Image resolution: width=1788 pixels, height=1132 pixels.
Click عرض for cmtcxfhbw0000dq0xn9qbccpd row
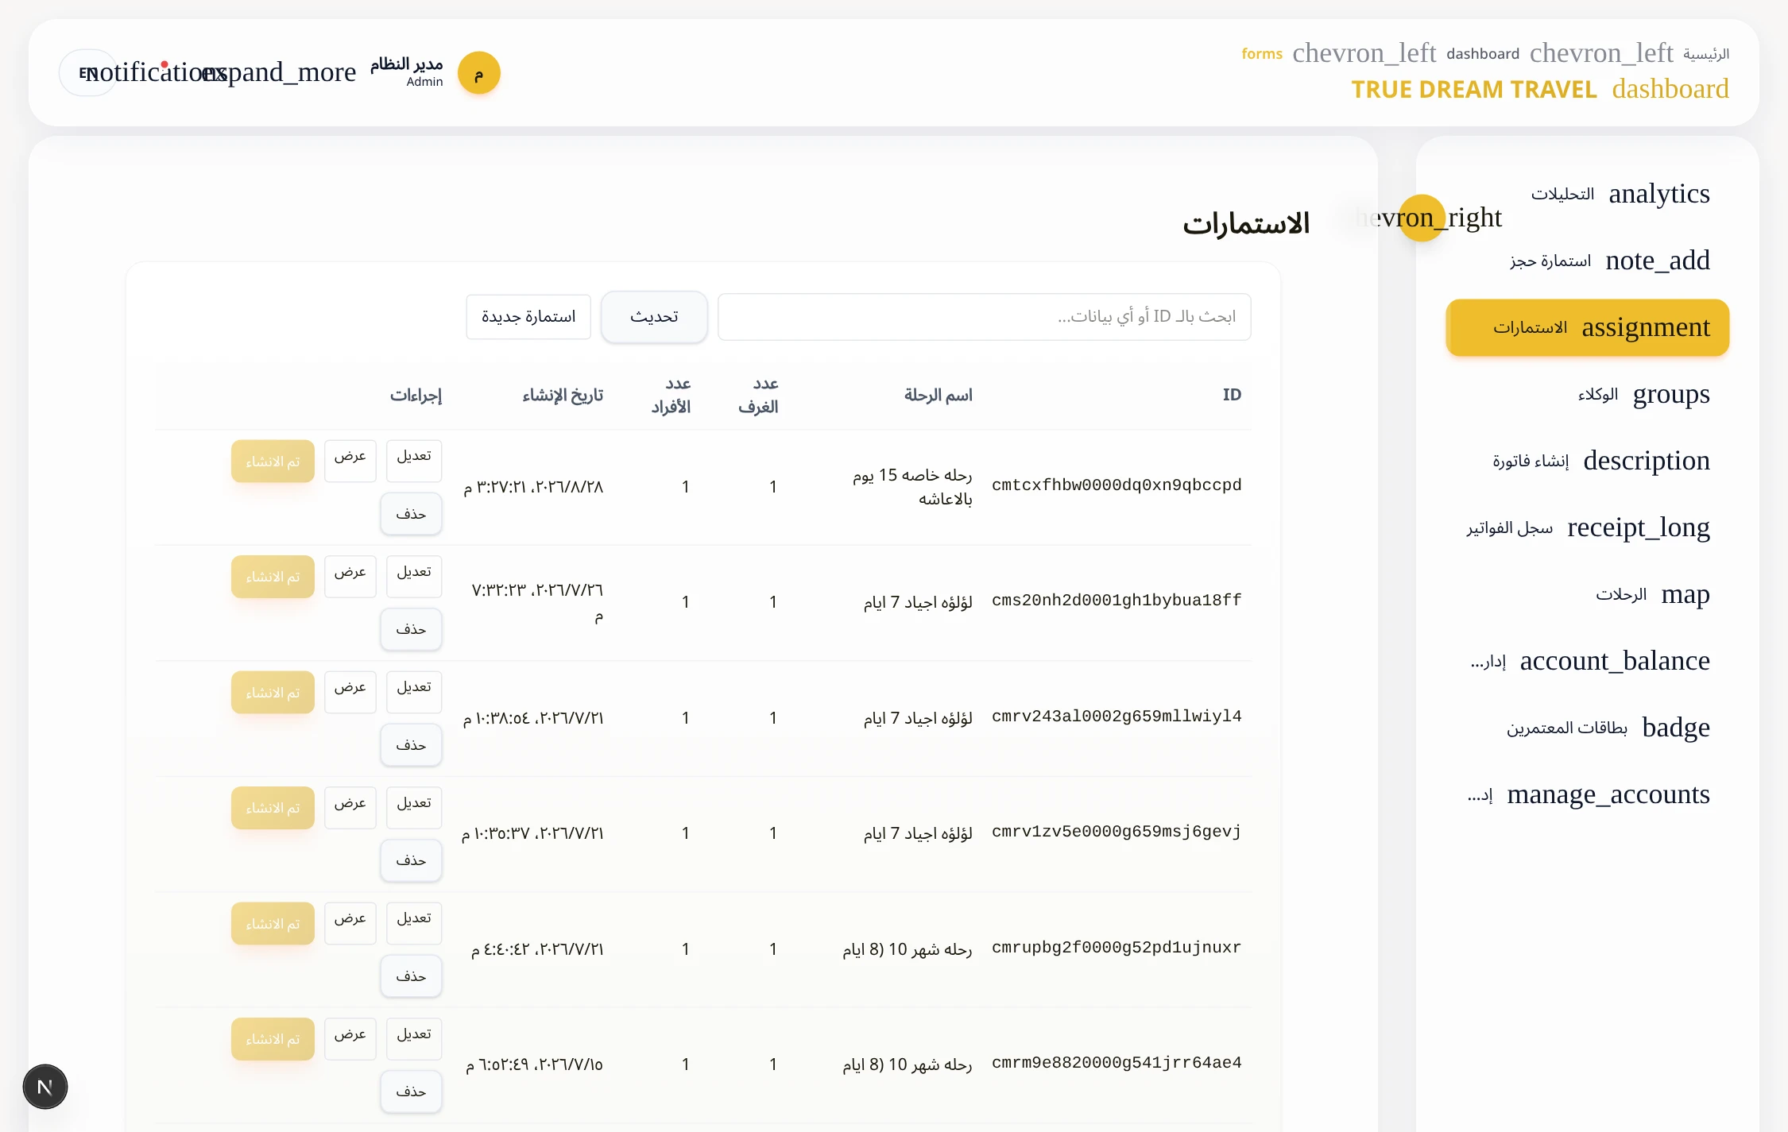(x=350, y=461)
